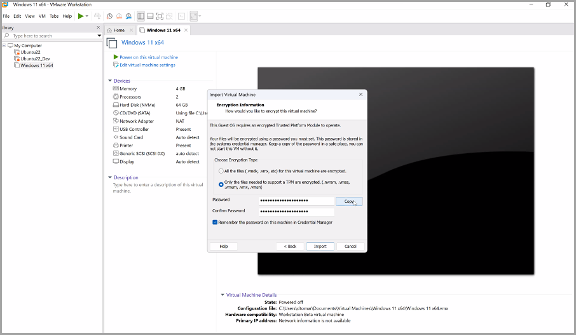Select 'All the files' encryption radio option

click(x=221, y=171)
